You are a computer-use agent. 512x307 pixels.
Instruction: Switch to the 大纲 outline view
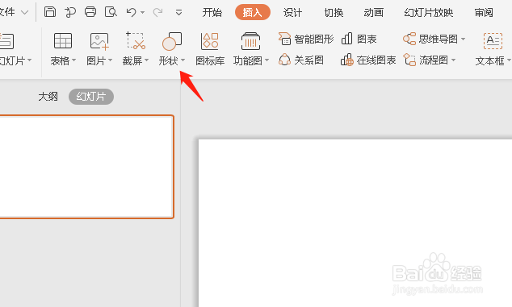point(48,97)
